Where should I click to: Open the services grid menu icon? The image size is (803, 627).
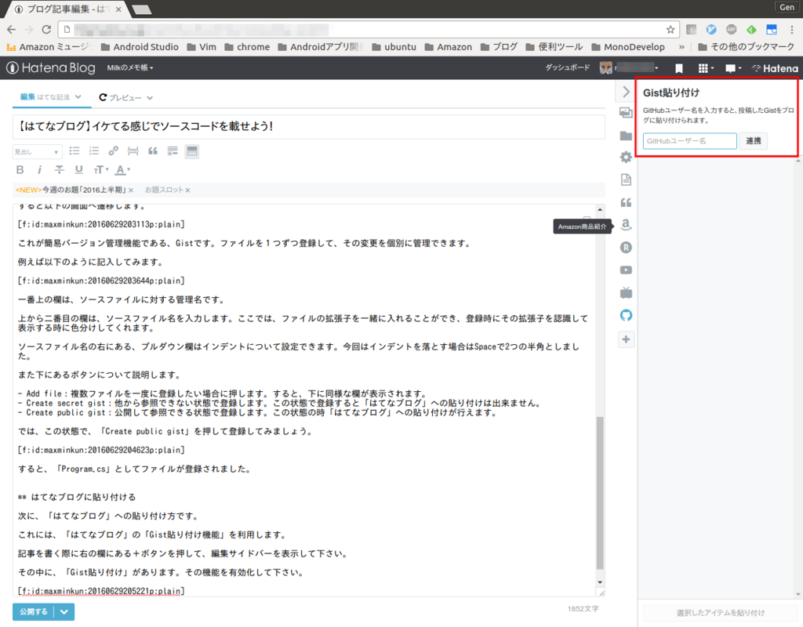click(x=706, y=68)
